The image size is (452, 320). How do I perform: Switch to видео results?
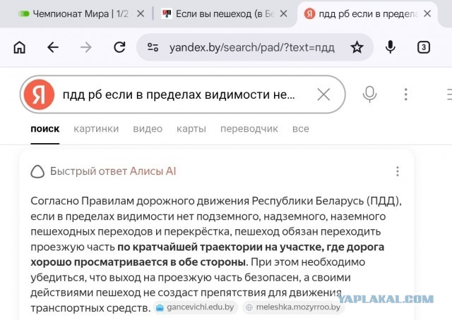[x=148, y=129]
